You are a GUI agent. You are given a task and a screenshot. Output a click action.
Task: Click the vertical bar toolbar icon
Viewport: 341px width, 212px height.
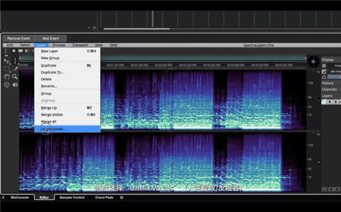pyautogui.click(x=6, y=51)
